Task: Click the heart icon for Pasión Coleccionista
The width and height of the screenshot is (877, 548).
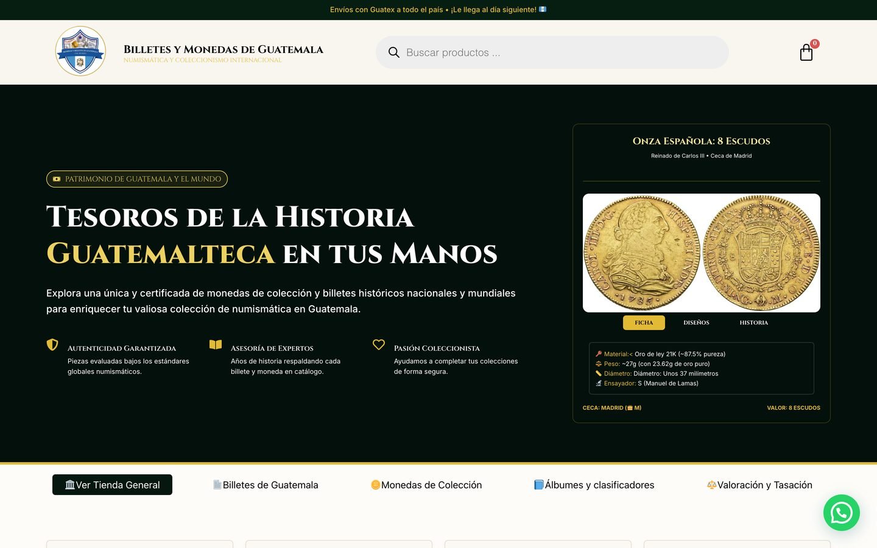Action: pos(379,345)
